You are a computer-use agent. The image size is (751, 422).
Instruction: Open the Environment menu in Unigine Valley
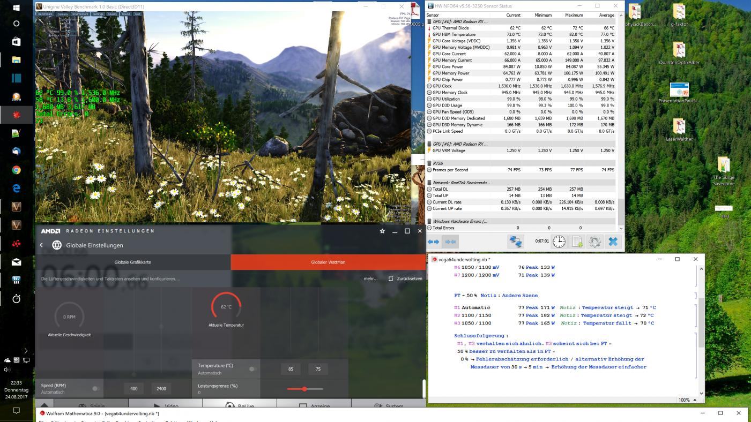pos(80,14)
